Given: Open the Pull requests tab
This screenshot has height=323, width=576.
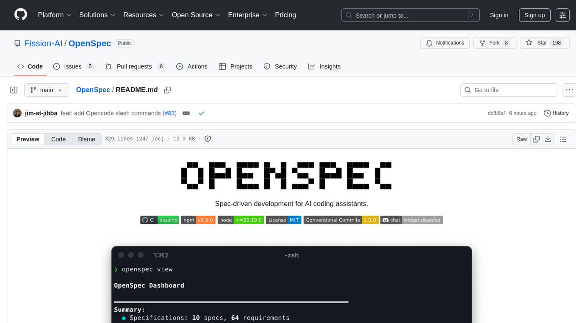Looking at the screenshot, I should coord(135,66).
